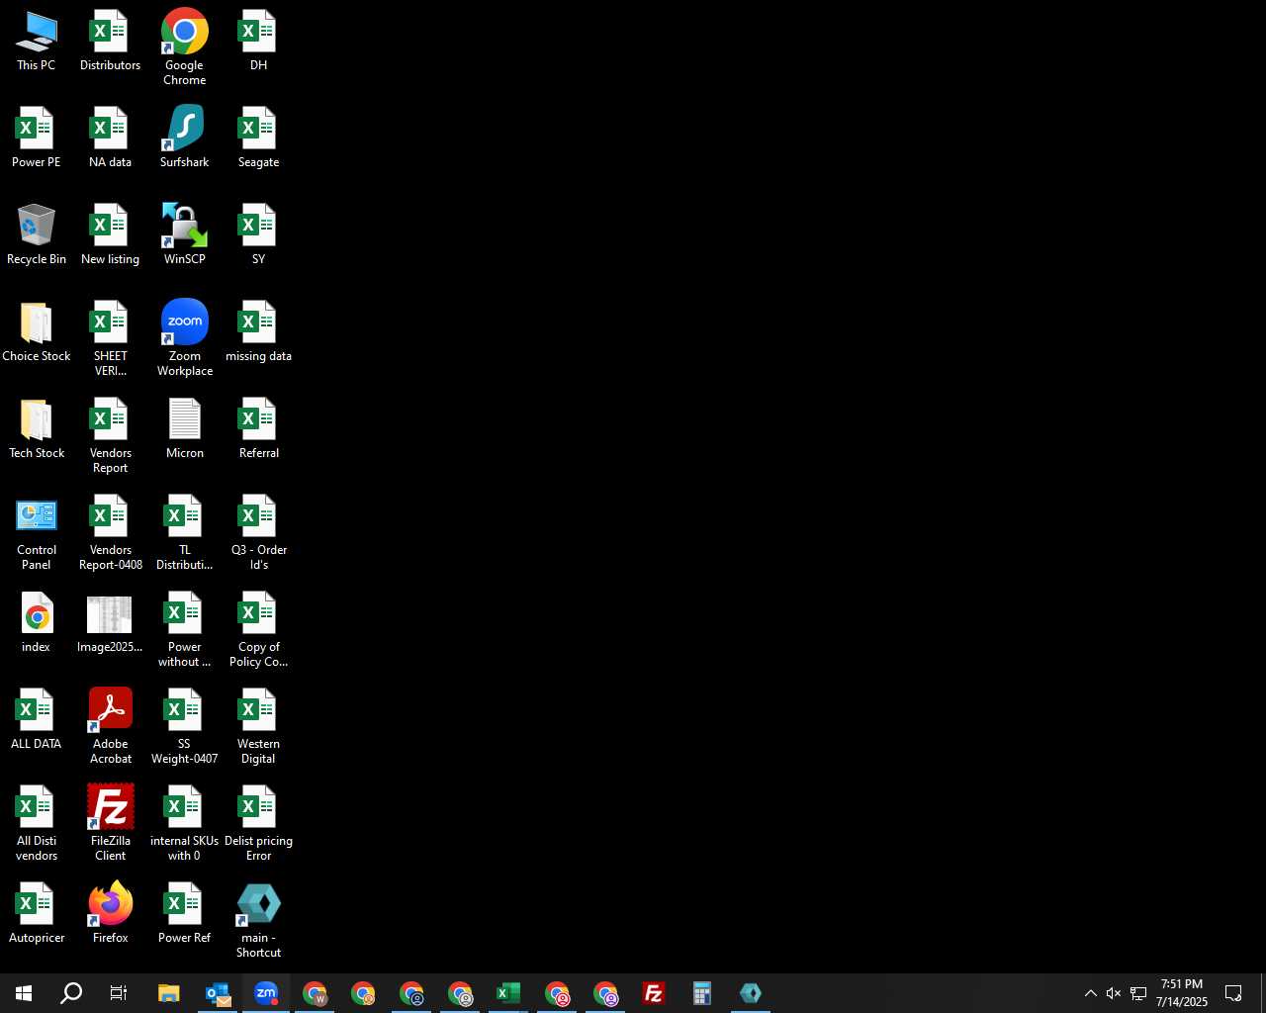Select the Autopricer Excel file
This screenshot has width=1266, height=1013.
click(x=37, y=914)
